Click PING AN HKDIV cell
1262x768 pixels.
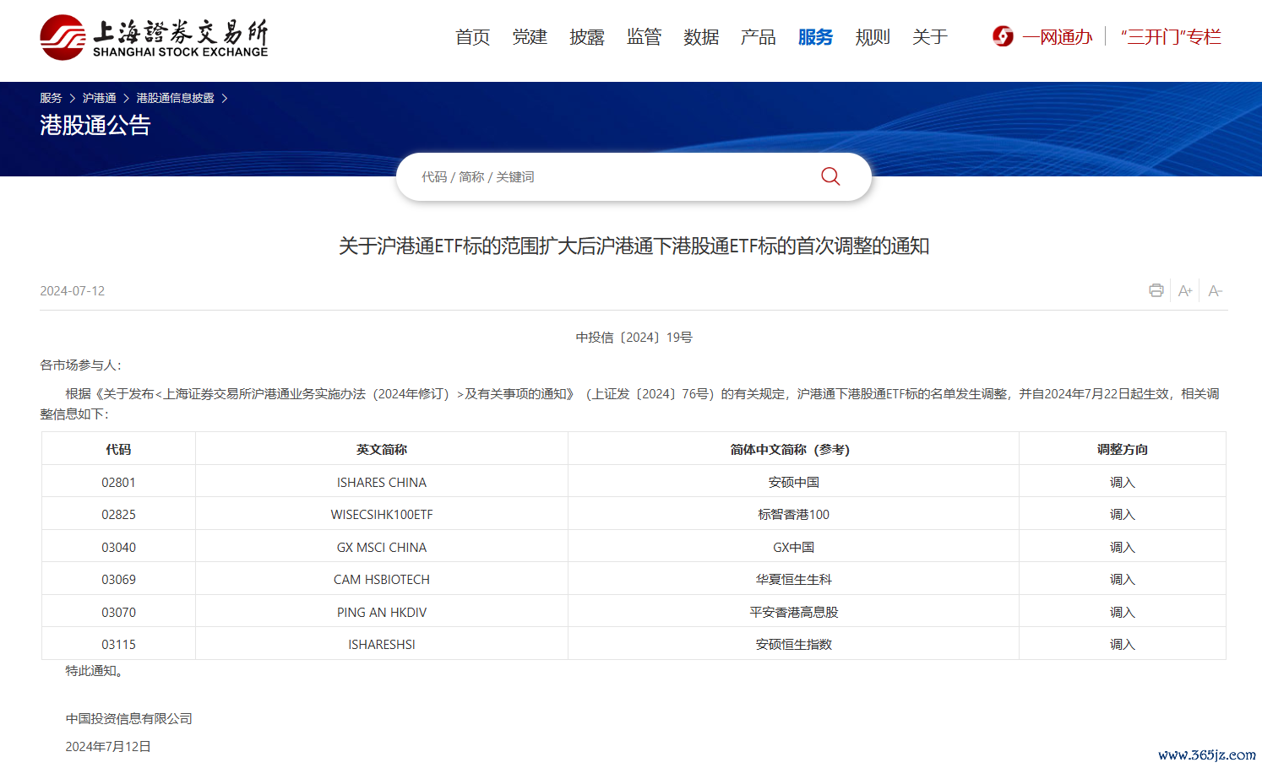click(382, 612)
